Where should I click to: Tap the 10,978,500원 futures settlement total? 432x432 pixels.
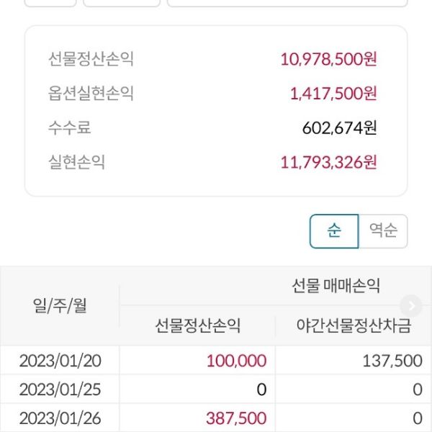(x=328, y=59)
